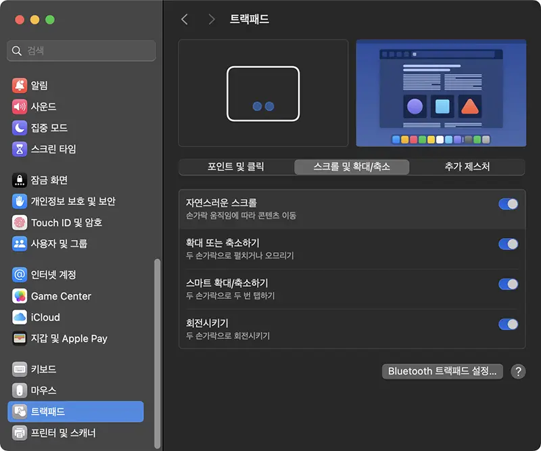Select the iCloud sidebar icon
The image size is (541, 451).
[x=19, y=317]
